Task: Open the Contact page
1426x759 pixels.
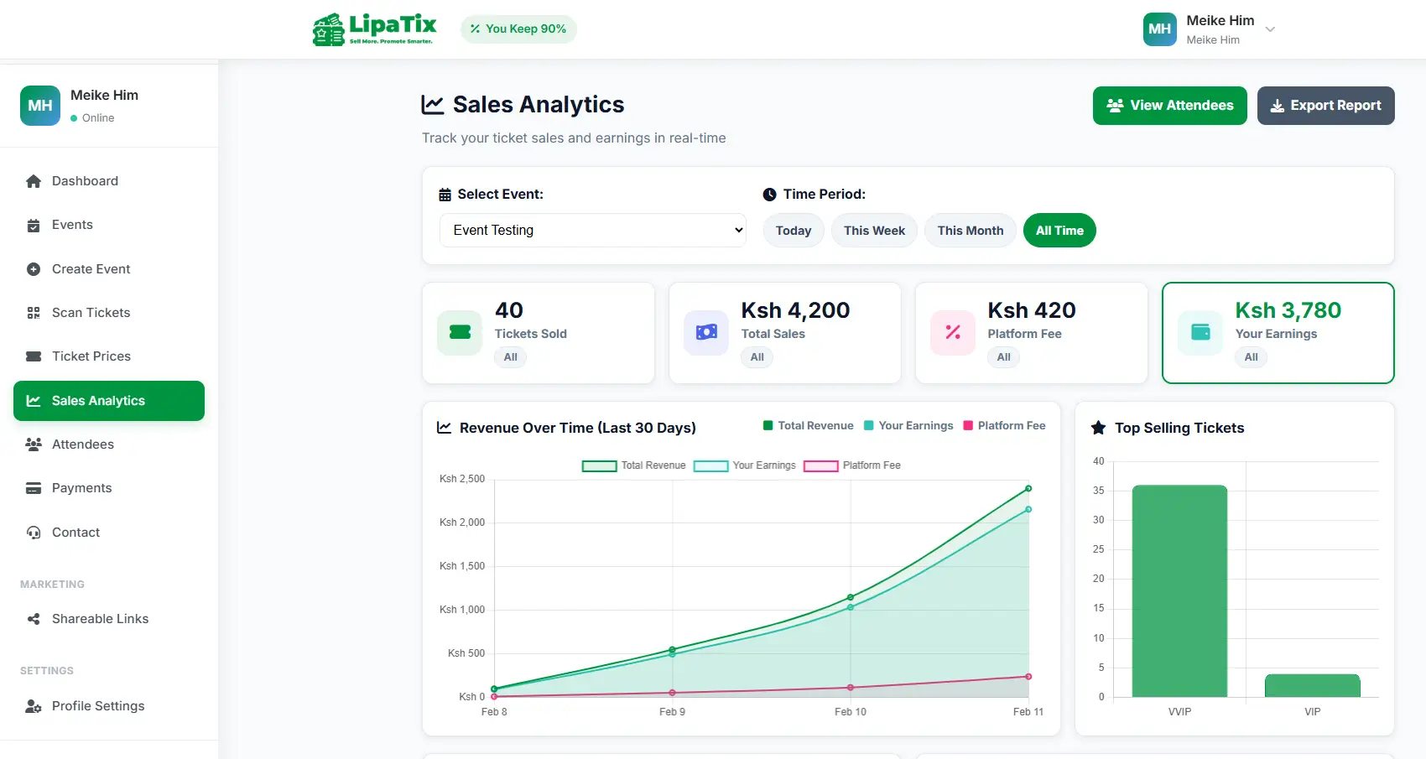Action: (109, 533)
